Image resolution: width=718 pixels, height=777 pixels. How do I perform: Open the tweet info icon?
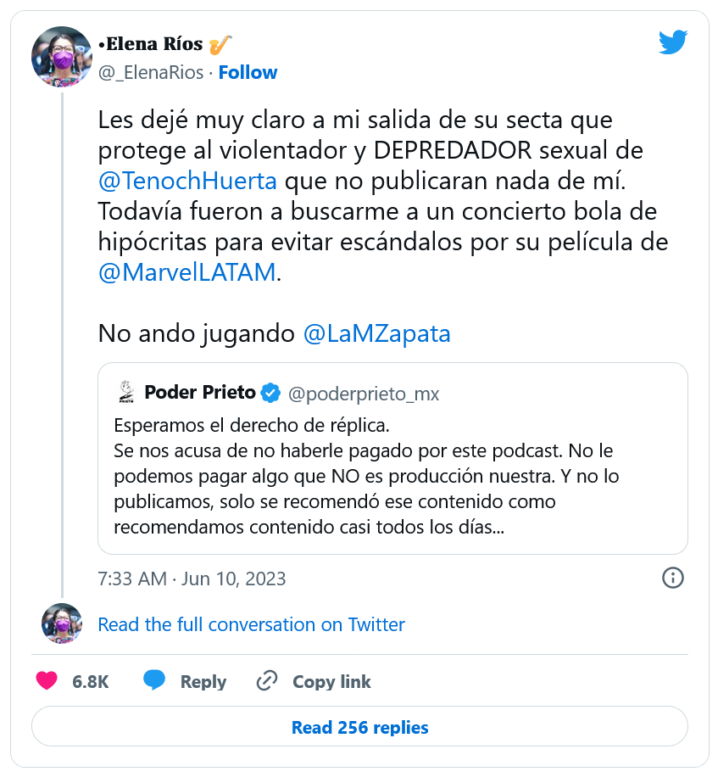tap(672, 578)
